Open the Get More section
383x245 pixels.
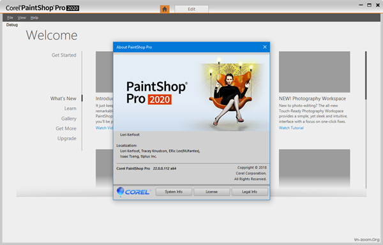pos(66,128)
